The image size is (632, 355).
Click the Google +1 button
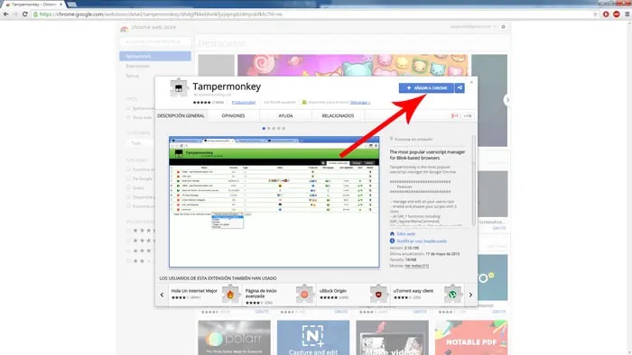pyautogui.click(x=455, y=116)
